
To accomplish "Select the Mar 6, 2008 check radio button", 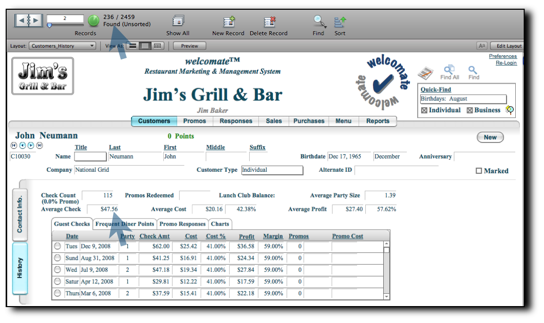I will [58, 293].
